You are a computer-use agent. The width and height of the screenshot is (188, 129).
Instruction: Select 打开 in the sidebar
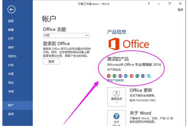point(11,39)
